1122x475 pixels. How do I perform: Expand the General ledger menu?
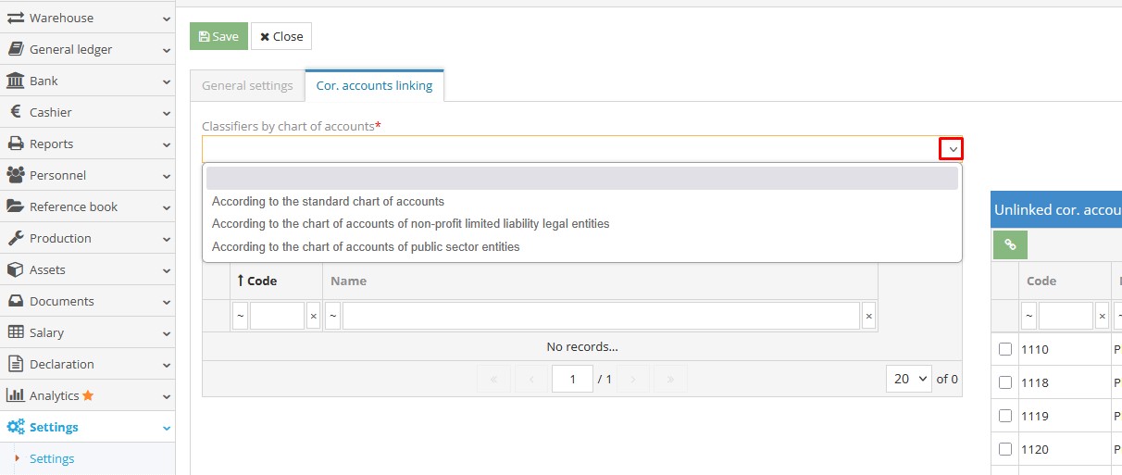[x=87, y=49]
